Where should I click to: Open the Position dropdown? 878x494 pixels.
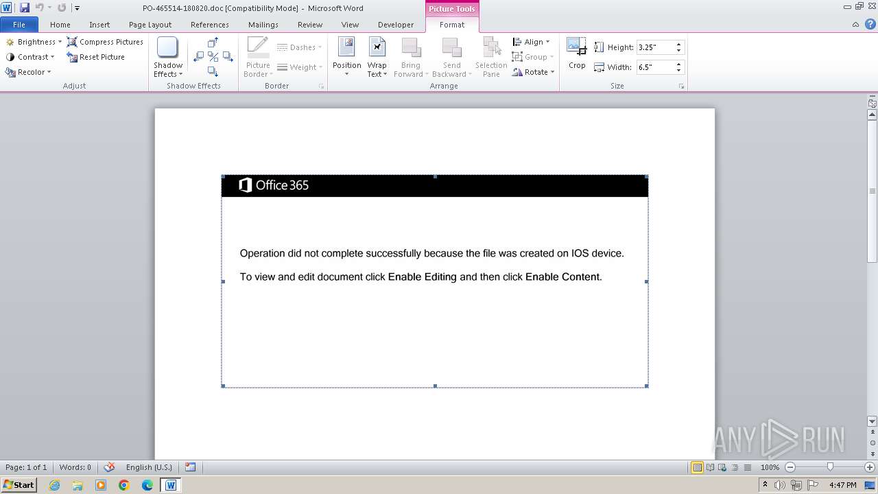[346, 58]
